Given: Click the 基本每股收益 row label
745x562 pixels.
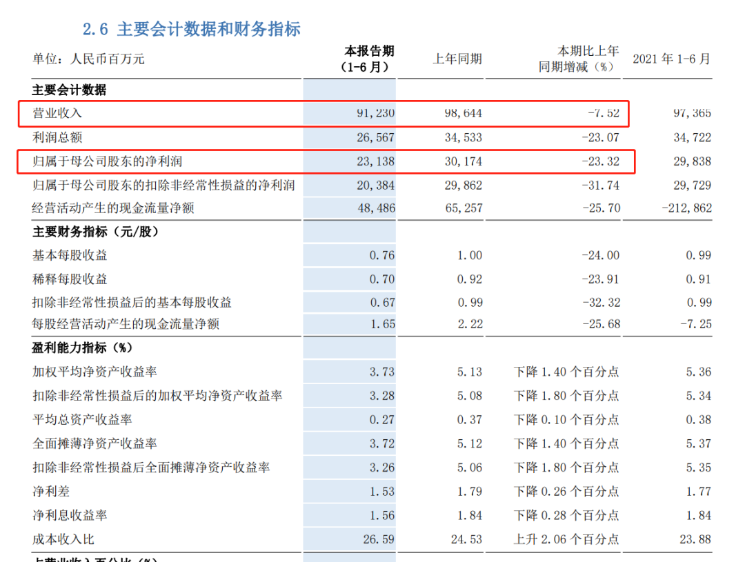Looking at the screenshot, I should (70, 256).
